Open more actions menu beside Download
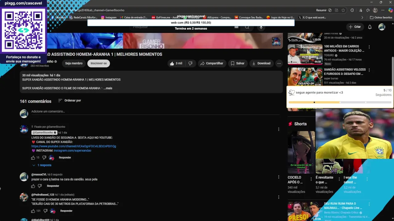Viewport: 394px width, 221px height. (279, 64)
